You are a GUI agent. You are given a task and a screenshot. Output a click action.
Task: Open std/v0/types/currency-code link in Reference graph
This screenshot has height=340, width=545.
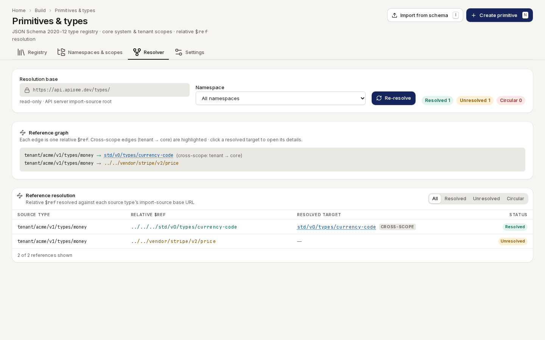(139, 155)
